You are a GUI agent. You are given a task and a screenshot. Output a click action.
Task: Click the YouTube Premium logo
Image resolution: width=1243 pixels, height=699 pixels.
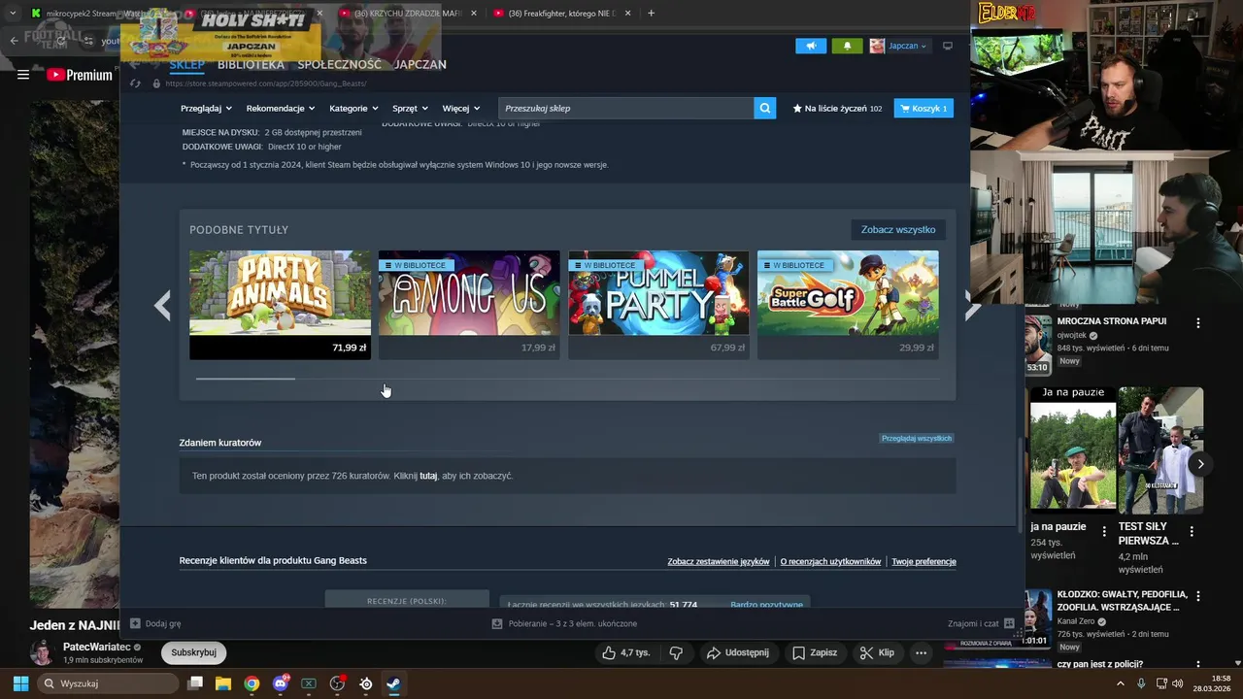point(80,75)
